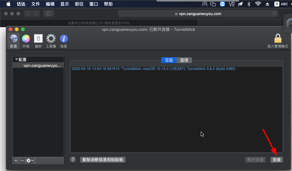Minimize Tunnelblick window with yellow button

tap(17, 29)
